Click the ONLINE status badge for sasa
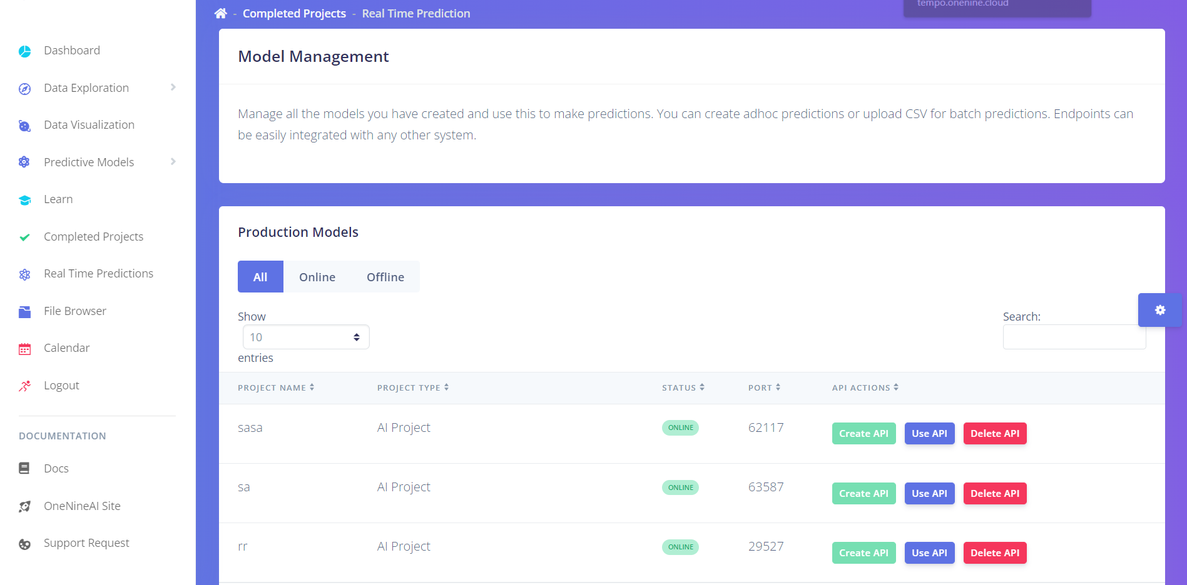1187x585 pixels. click(680, 428)
